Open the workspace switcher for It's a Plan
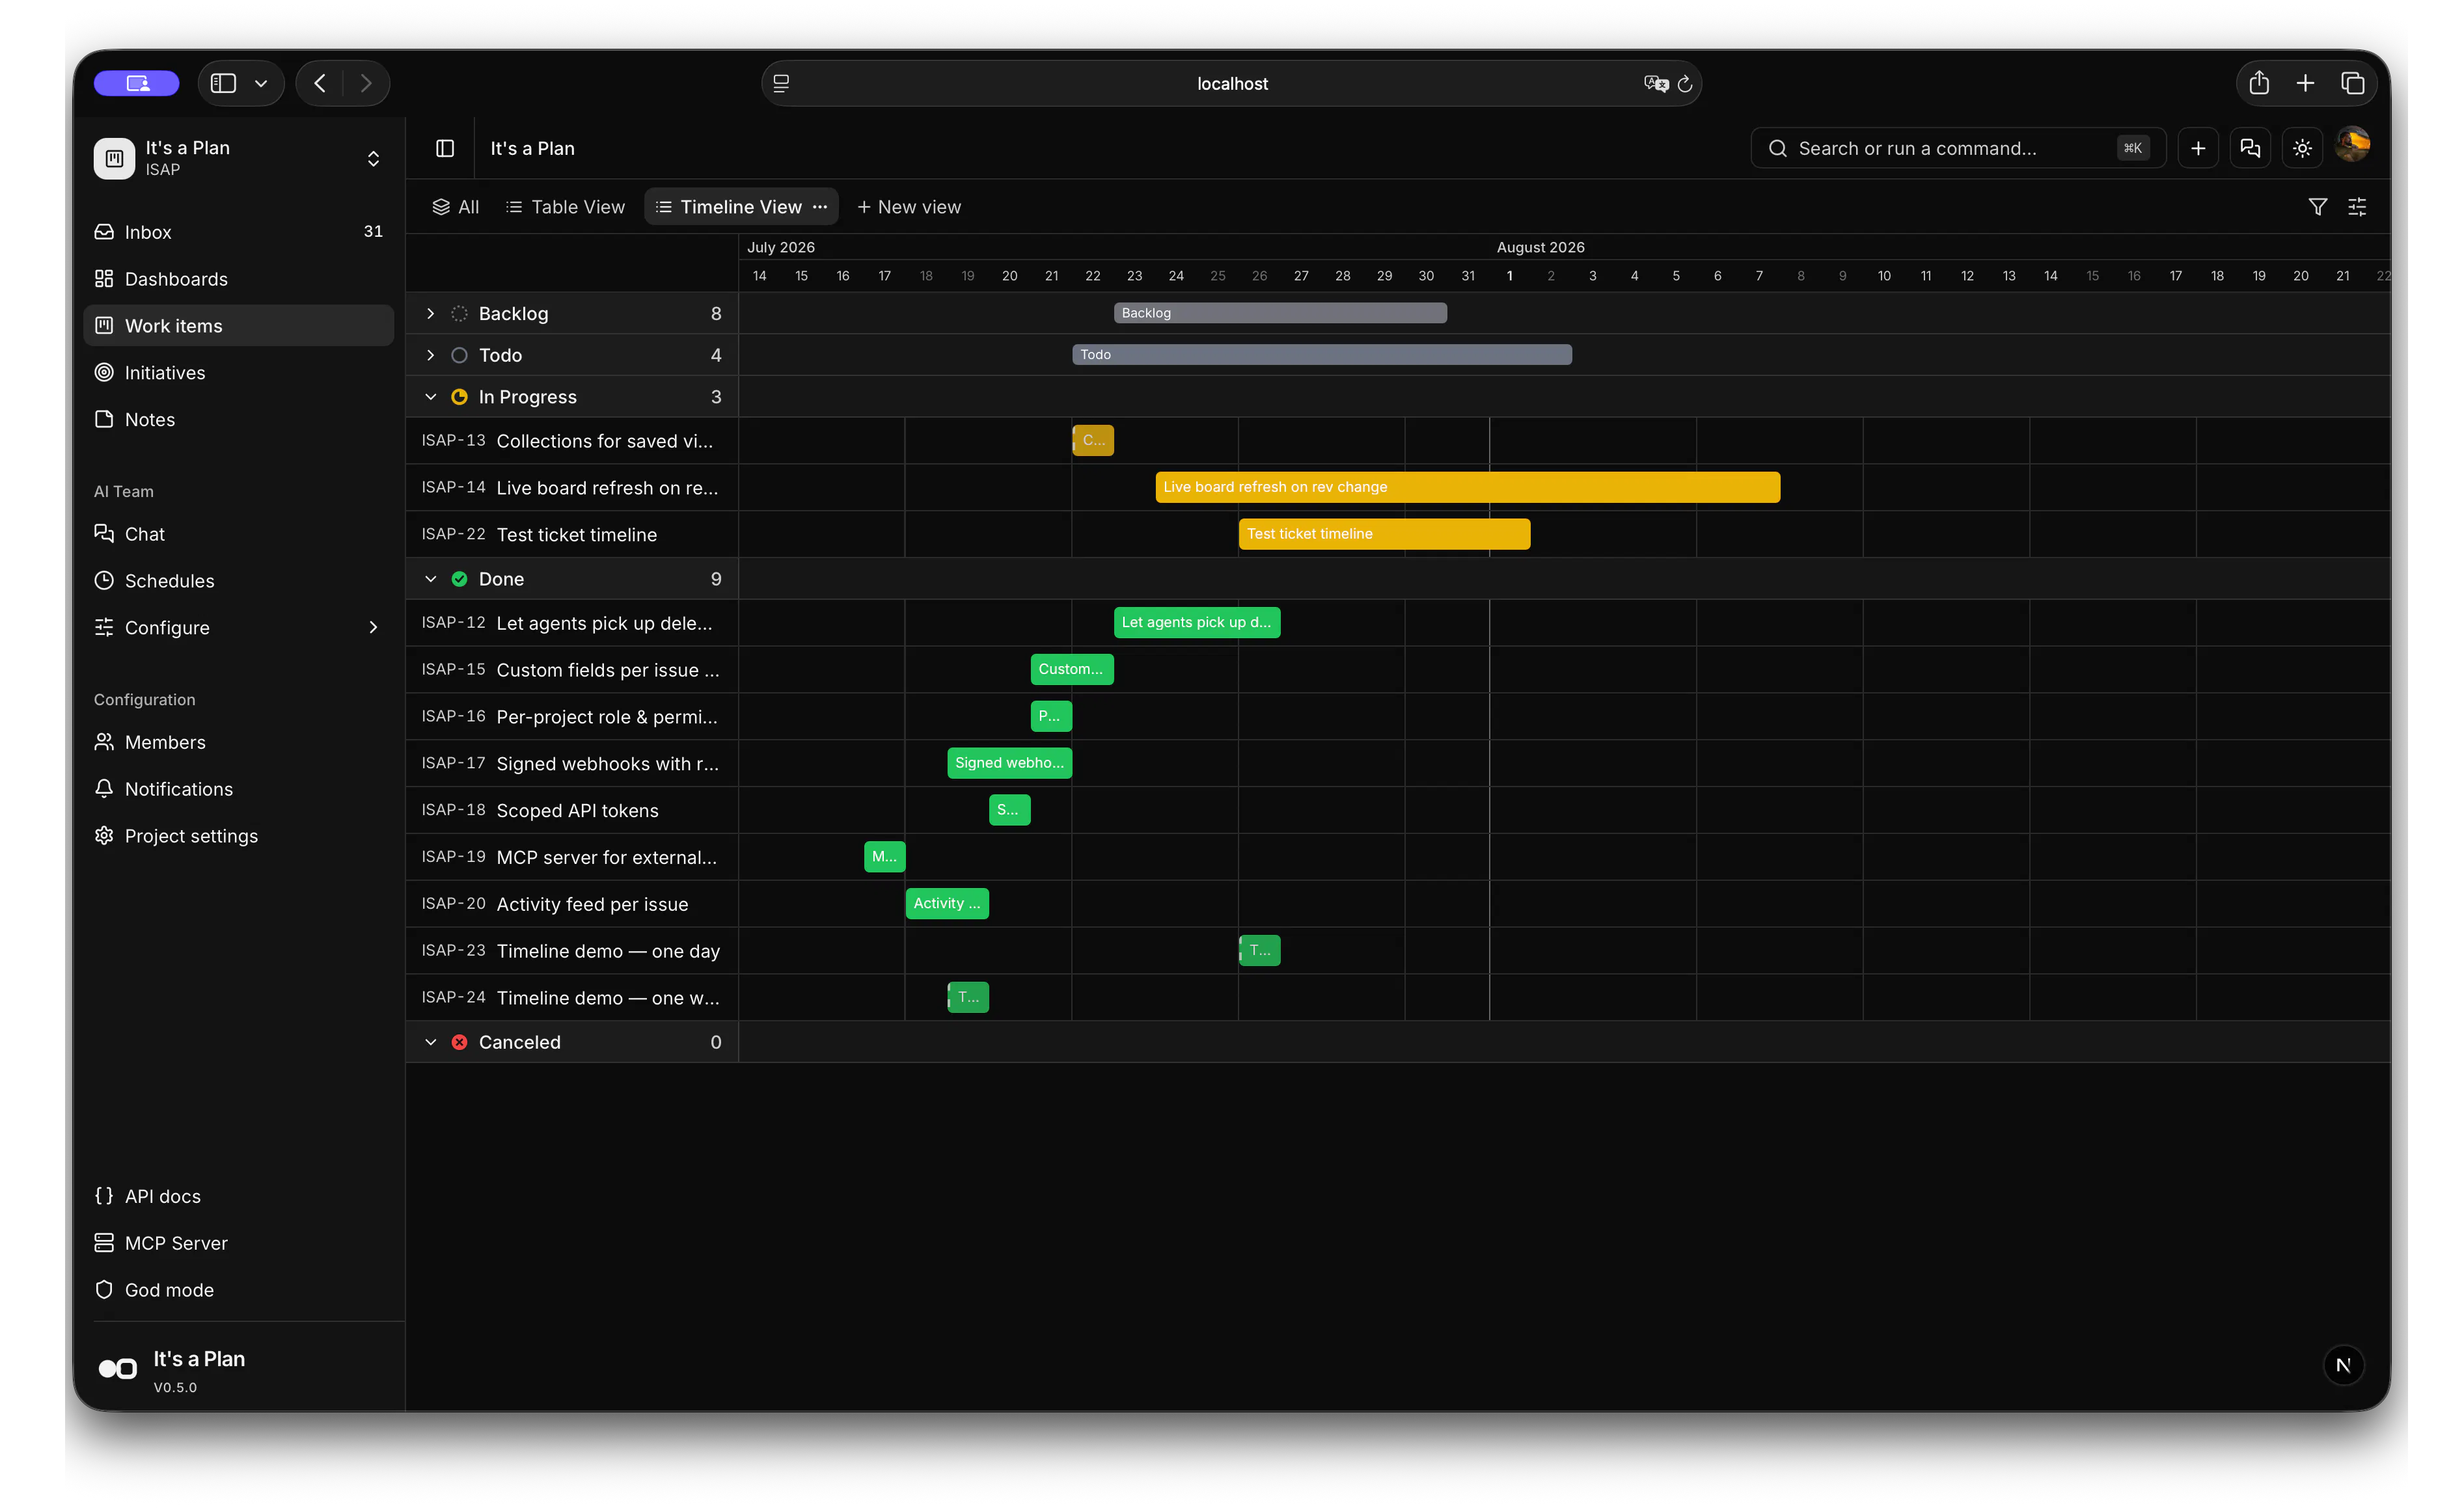Viewport: 2464px width, 1508px height. tap(238, 158)
